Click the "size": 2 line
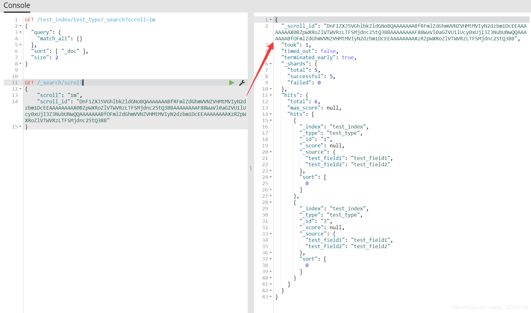This screenshot has width=531, height=313. click(45, 58)
